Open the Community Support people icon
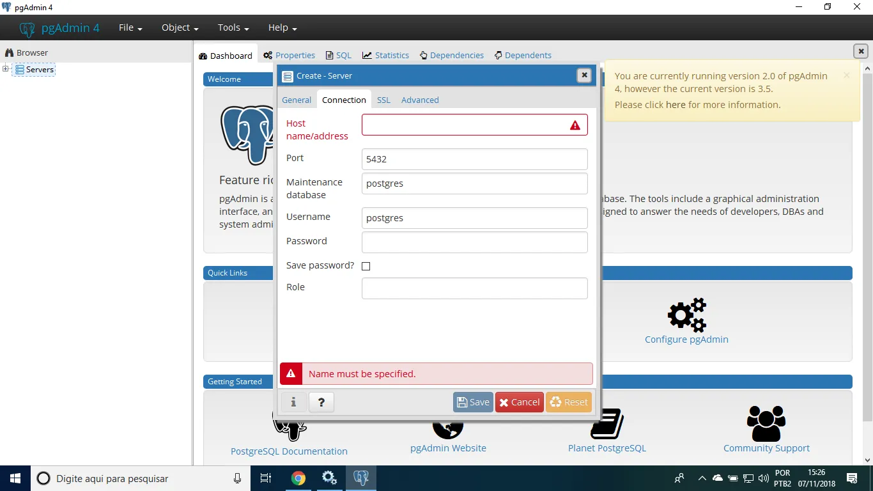The height and width of the screenshot is (491, 873). [x=766, y=423]
